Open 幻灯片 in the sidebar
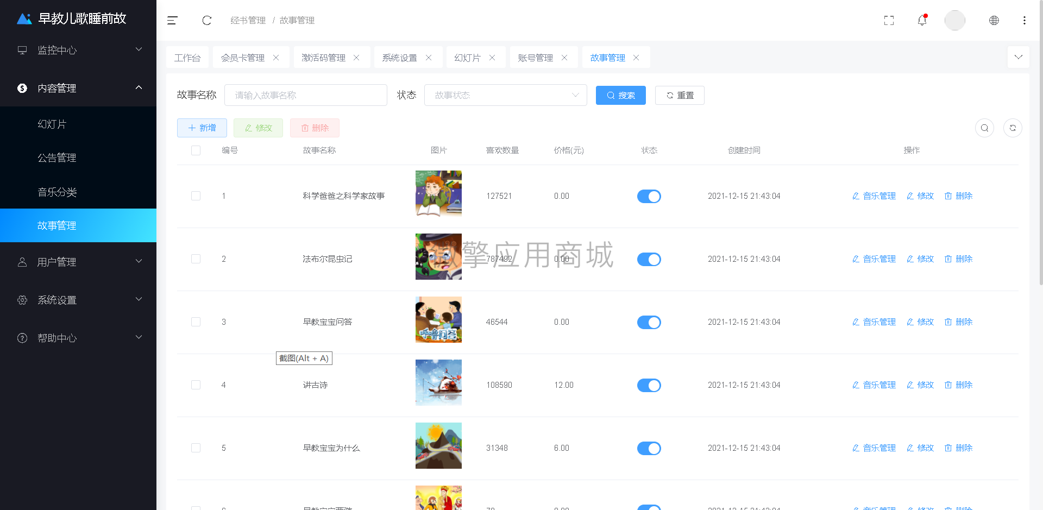 click(x=78, y=124)
